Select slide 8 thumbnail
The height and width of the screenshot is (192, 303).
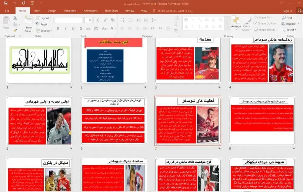[262, 121]
